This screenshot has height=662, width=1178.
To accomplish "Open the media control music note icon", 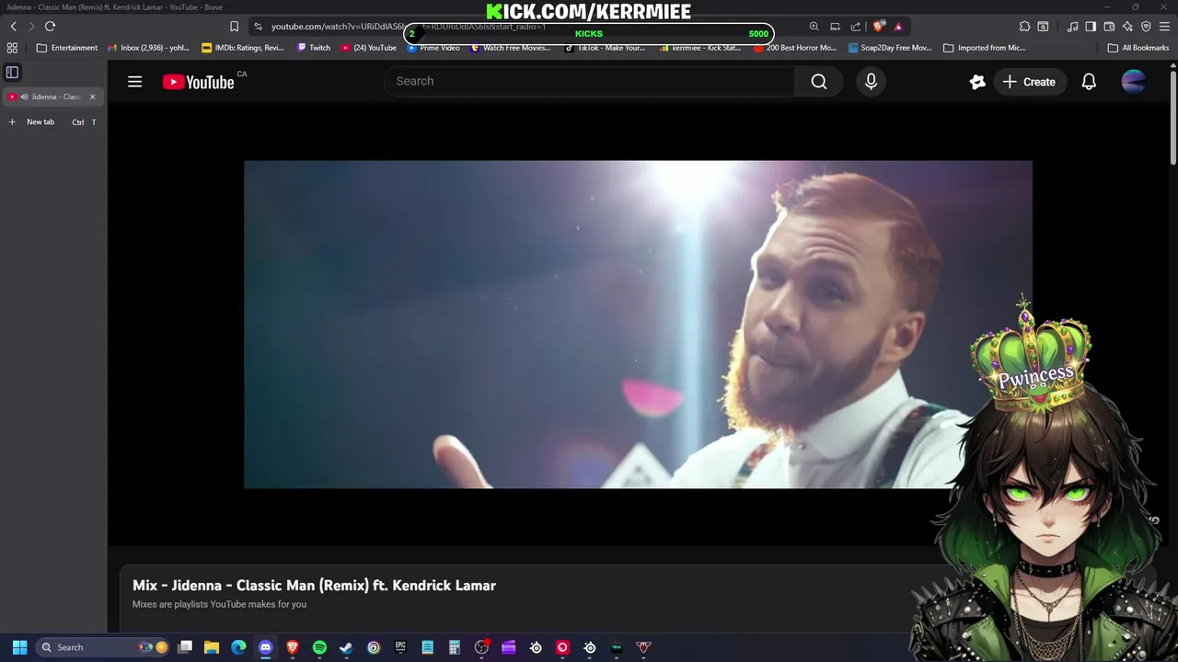I will tap(1072, 27).
